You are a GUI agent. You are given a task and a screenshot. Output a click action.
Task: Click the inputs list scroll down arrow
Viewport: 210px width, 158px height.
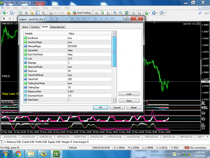(114, 100)
